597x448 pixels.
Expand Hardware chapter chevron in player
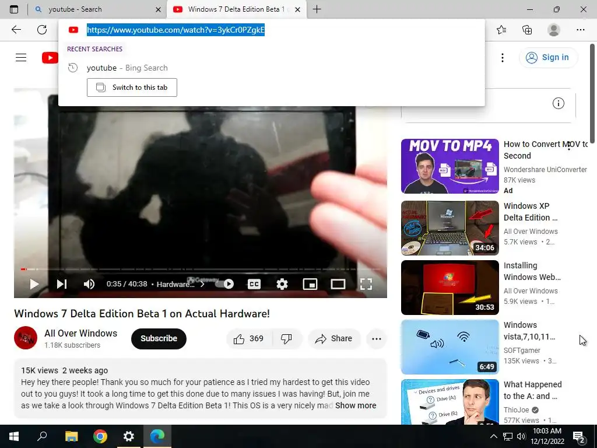pyautogui.click(x=202, y=284)
